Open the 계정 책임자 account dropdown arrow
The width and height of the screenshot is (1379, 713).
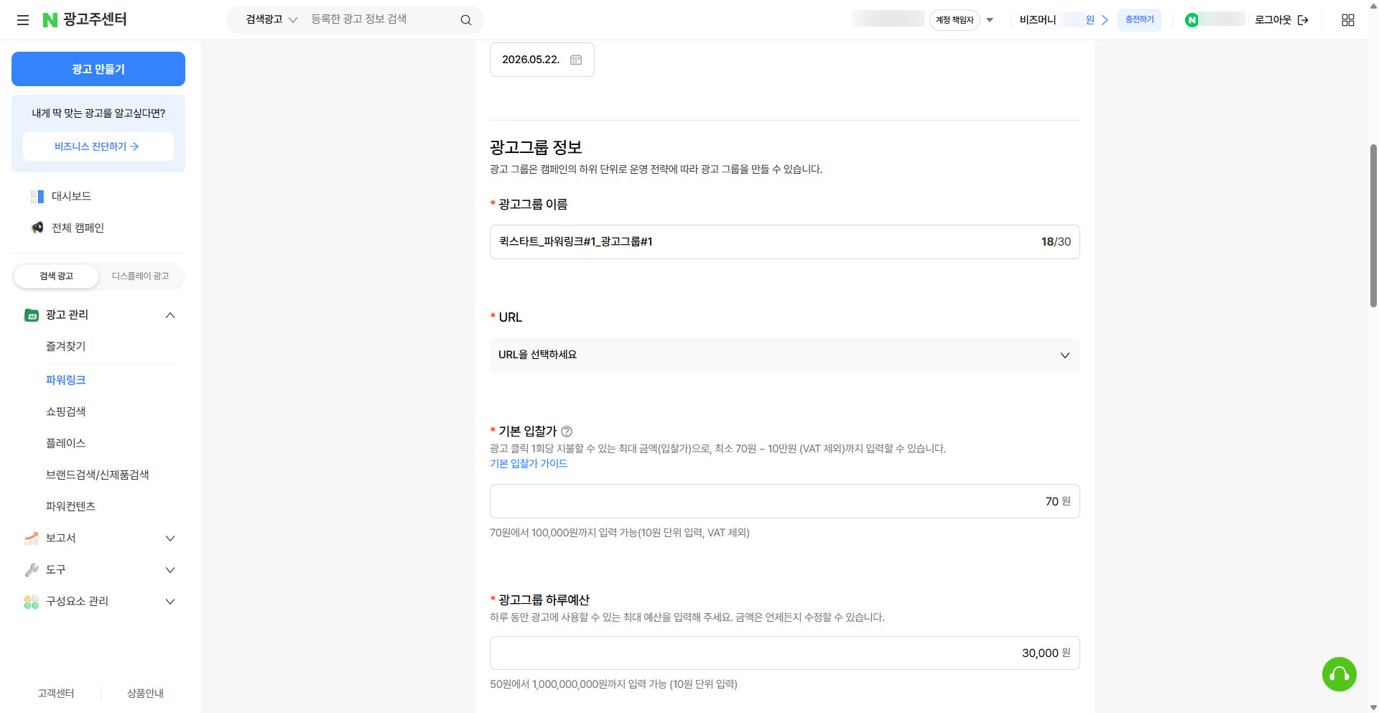(990, 20)
